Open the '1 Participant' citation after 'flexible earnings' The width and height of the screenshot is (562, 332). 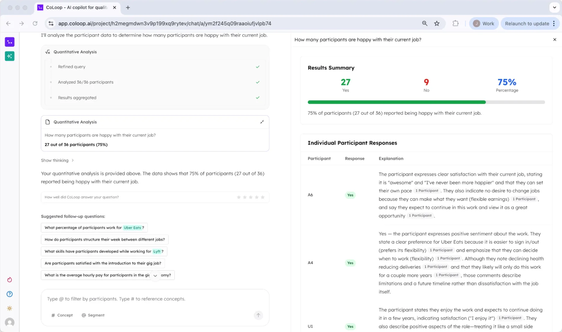pos(524,199)
